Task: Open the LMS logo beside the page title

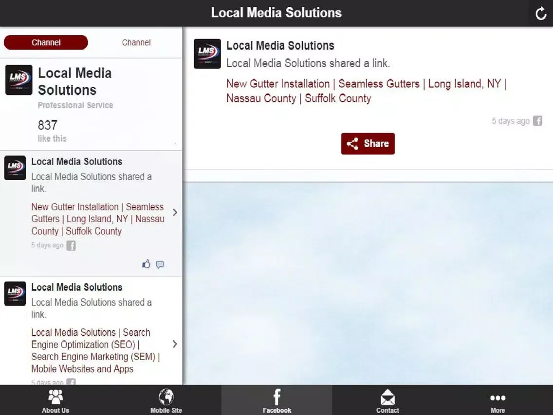Action: pyautogui.click(x=18, y=80)
